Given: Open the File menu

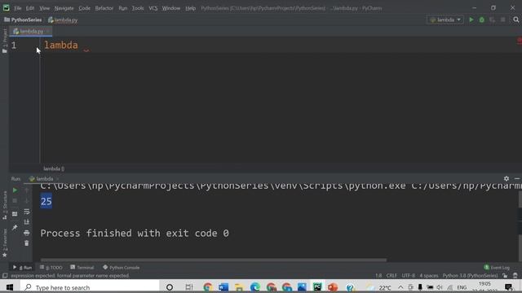Looking at the screenshot, I should pyautogui.click(x=18, y=8).
